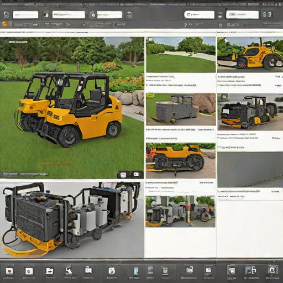The width and height of the screenshot is (283, 283).
Task: Toggle the left view button on main image overlay
Action: pyautogui.click(x=123, y=175)
